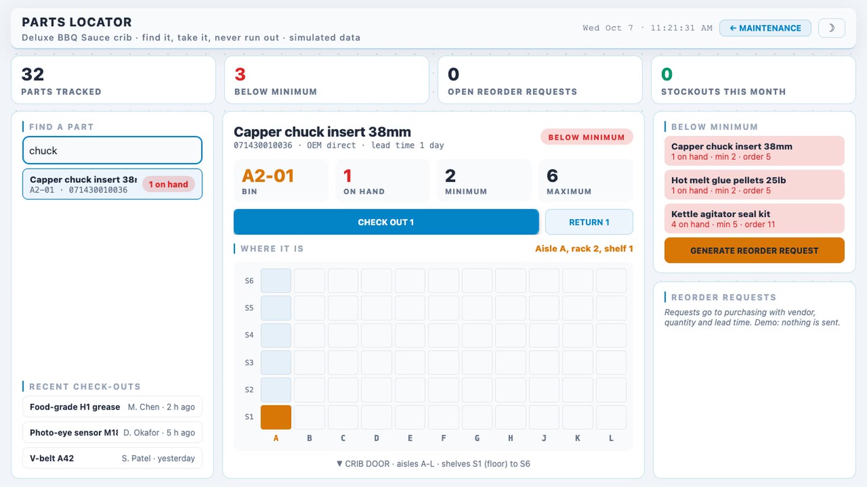The height and width of the screenshot is (487, 867).
Task: Click the S5 shelf row label
Action: (249, 308)
